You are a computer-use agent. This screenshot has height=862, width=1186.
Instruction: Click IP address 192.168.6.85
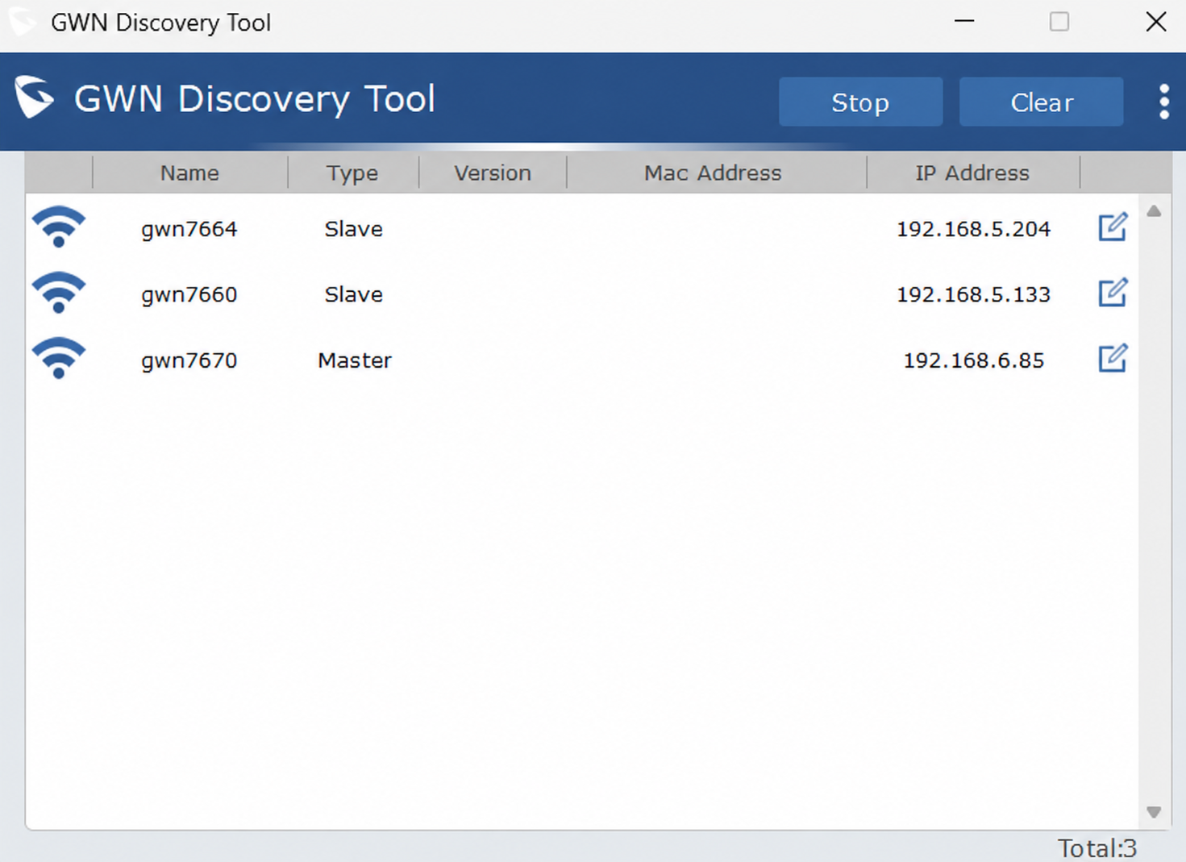coord(973,360)
